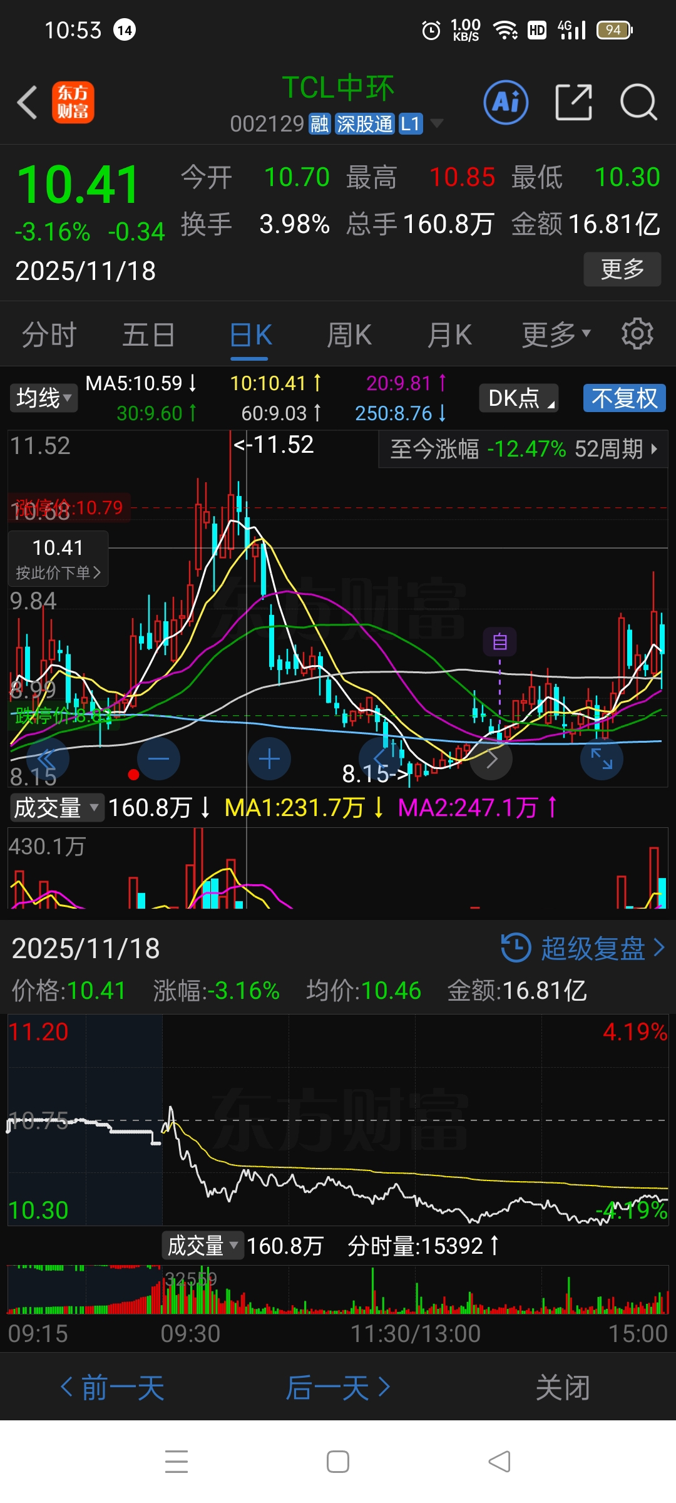
Task: Open the search magnifier icon
Action: click(638, 102)
